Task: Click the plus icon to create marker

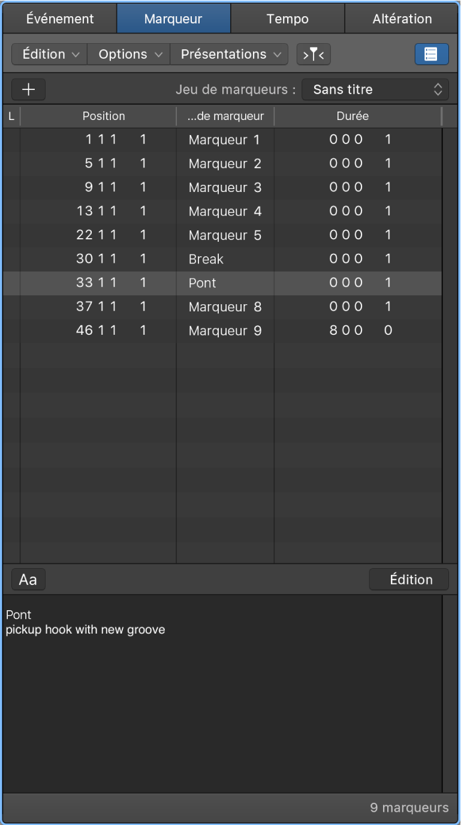Action: pyautogui.click(x=28, y=89)
